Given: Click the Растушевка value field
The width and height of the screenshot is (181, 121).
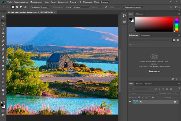Looking at the screenshot, I should 45,7.
